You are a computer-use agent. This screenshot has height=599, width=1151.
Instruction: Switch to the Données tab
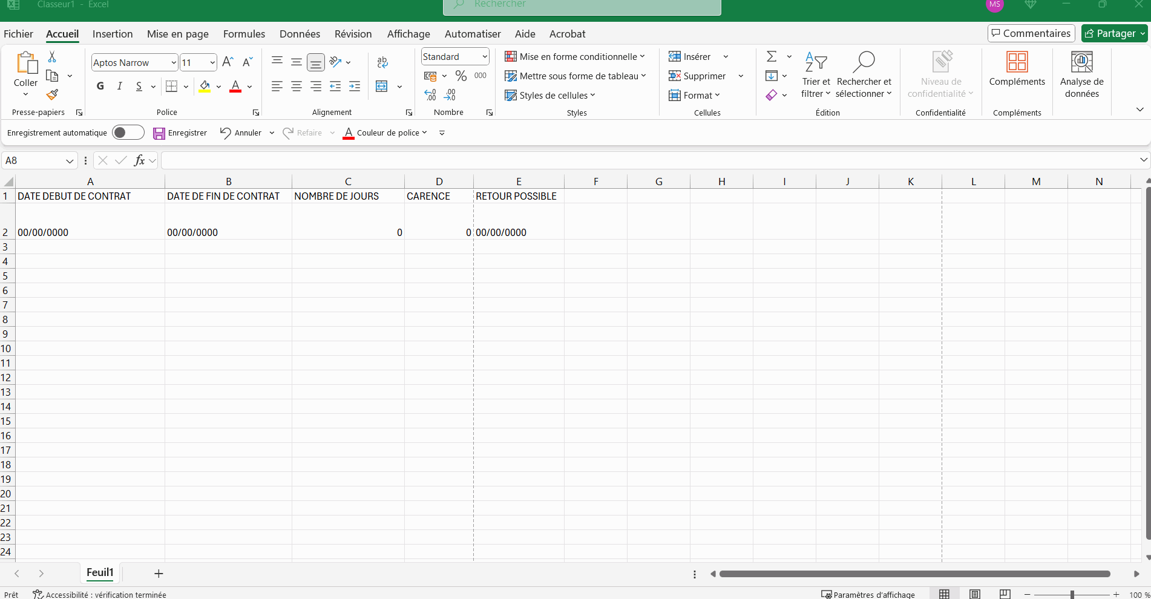point(300,34)
